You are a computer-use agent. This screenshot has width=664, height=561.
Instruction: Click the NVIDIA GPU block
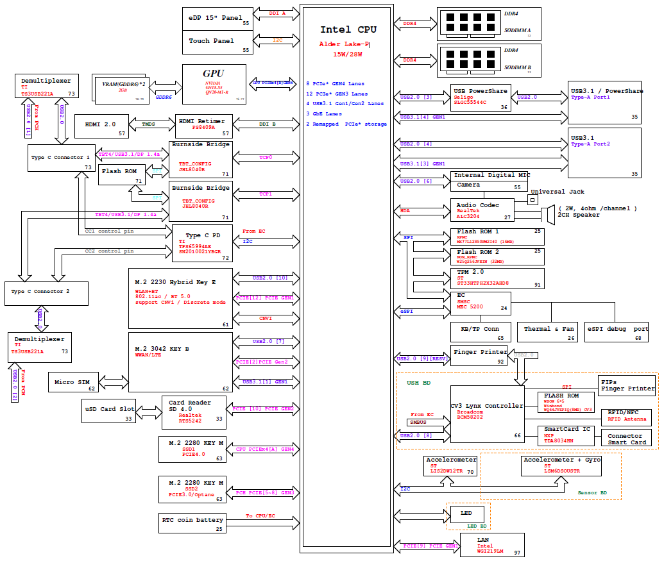pyautogui.click(x=214, y=83)
